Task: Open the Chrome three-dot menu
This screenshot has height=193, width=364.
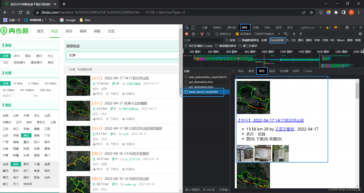Action: click(359, 12)
